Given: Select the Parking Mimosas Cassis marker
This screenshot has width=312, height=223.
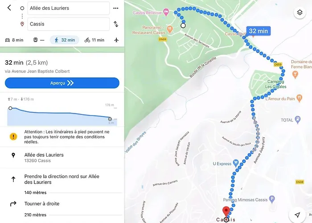Looking at the screenshot, I should 272,199.
